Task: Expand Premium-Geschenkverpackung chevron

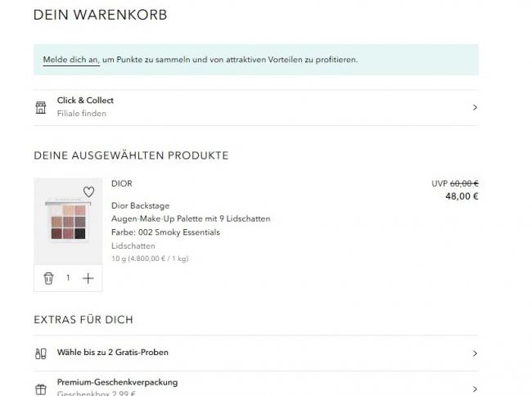Action: point(475,389)
